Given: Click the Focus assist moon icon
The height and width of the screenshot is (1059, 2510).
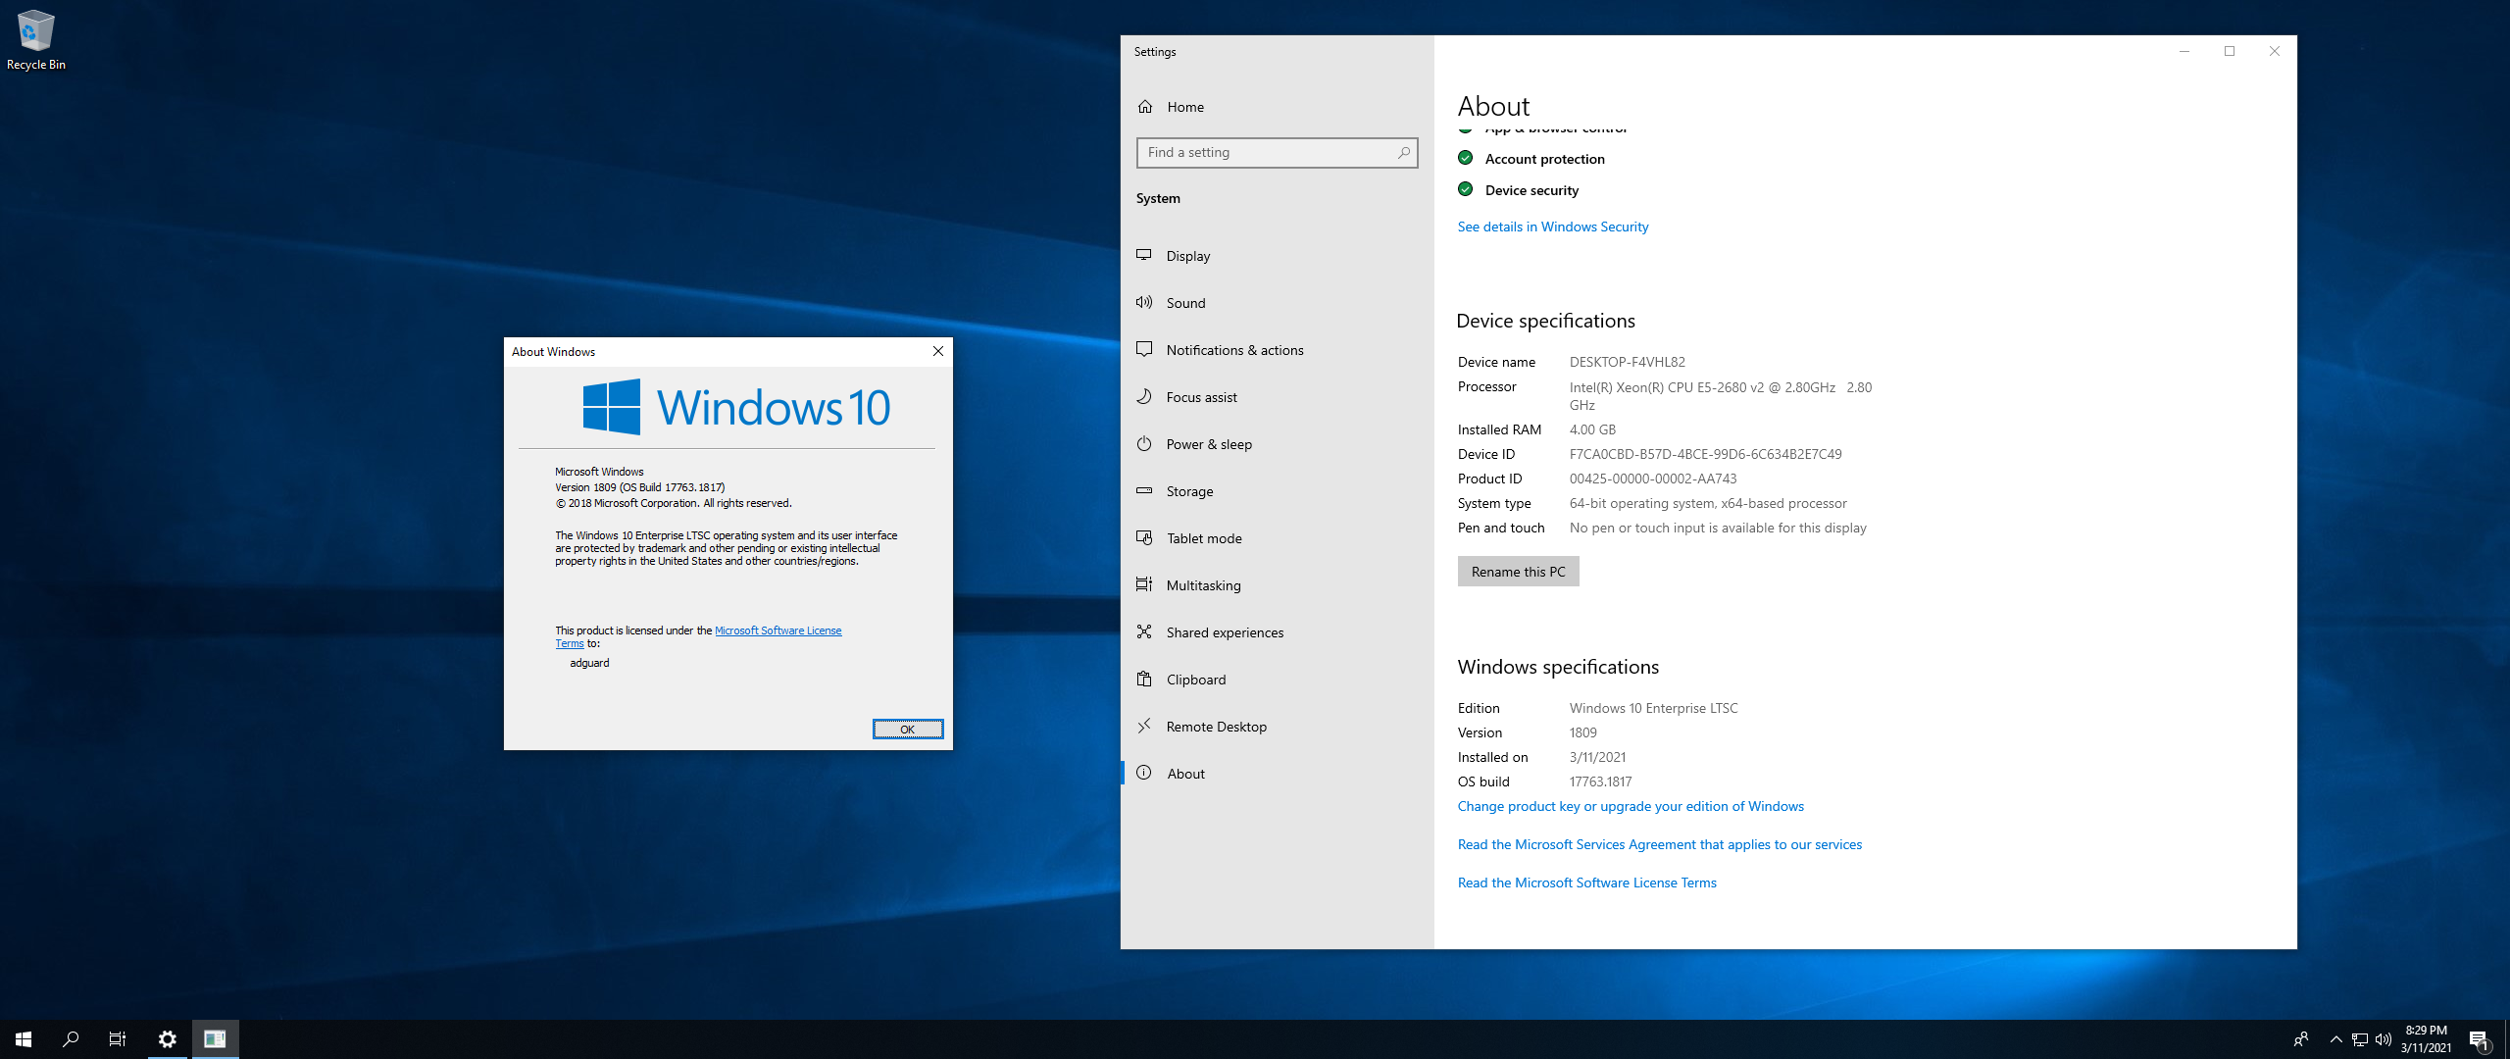Looking at the screenshot, I should pos(1144,396).
